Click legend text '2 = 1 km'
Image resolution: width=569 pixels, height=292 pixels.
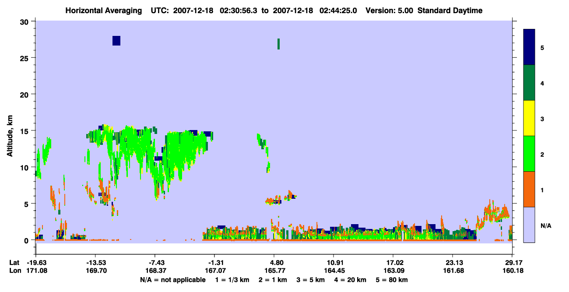coord(273,279)
